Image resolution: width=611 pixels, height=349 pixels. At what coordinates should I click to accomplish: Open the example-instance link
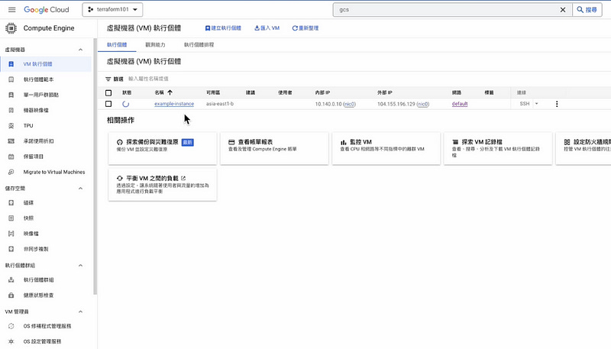(174, 104)
